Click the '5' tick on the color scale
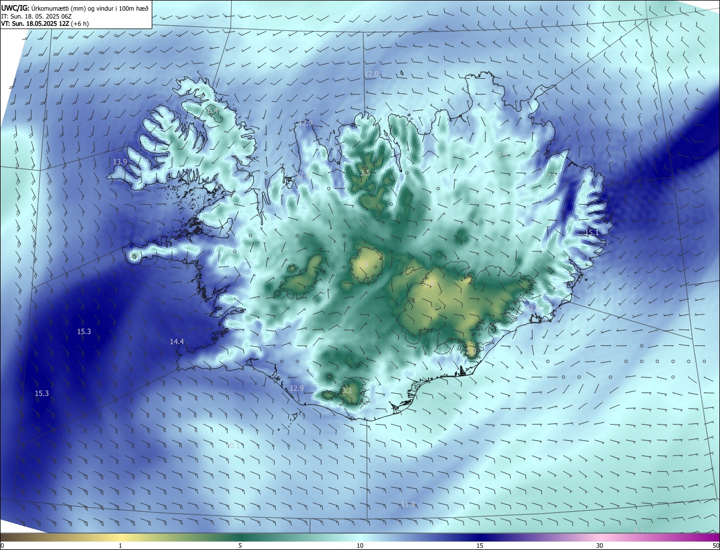 tap(240, 546)
